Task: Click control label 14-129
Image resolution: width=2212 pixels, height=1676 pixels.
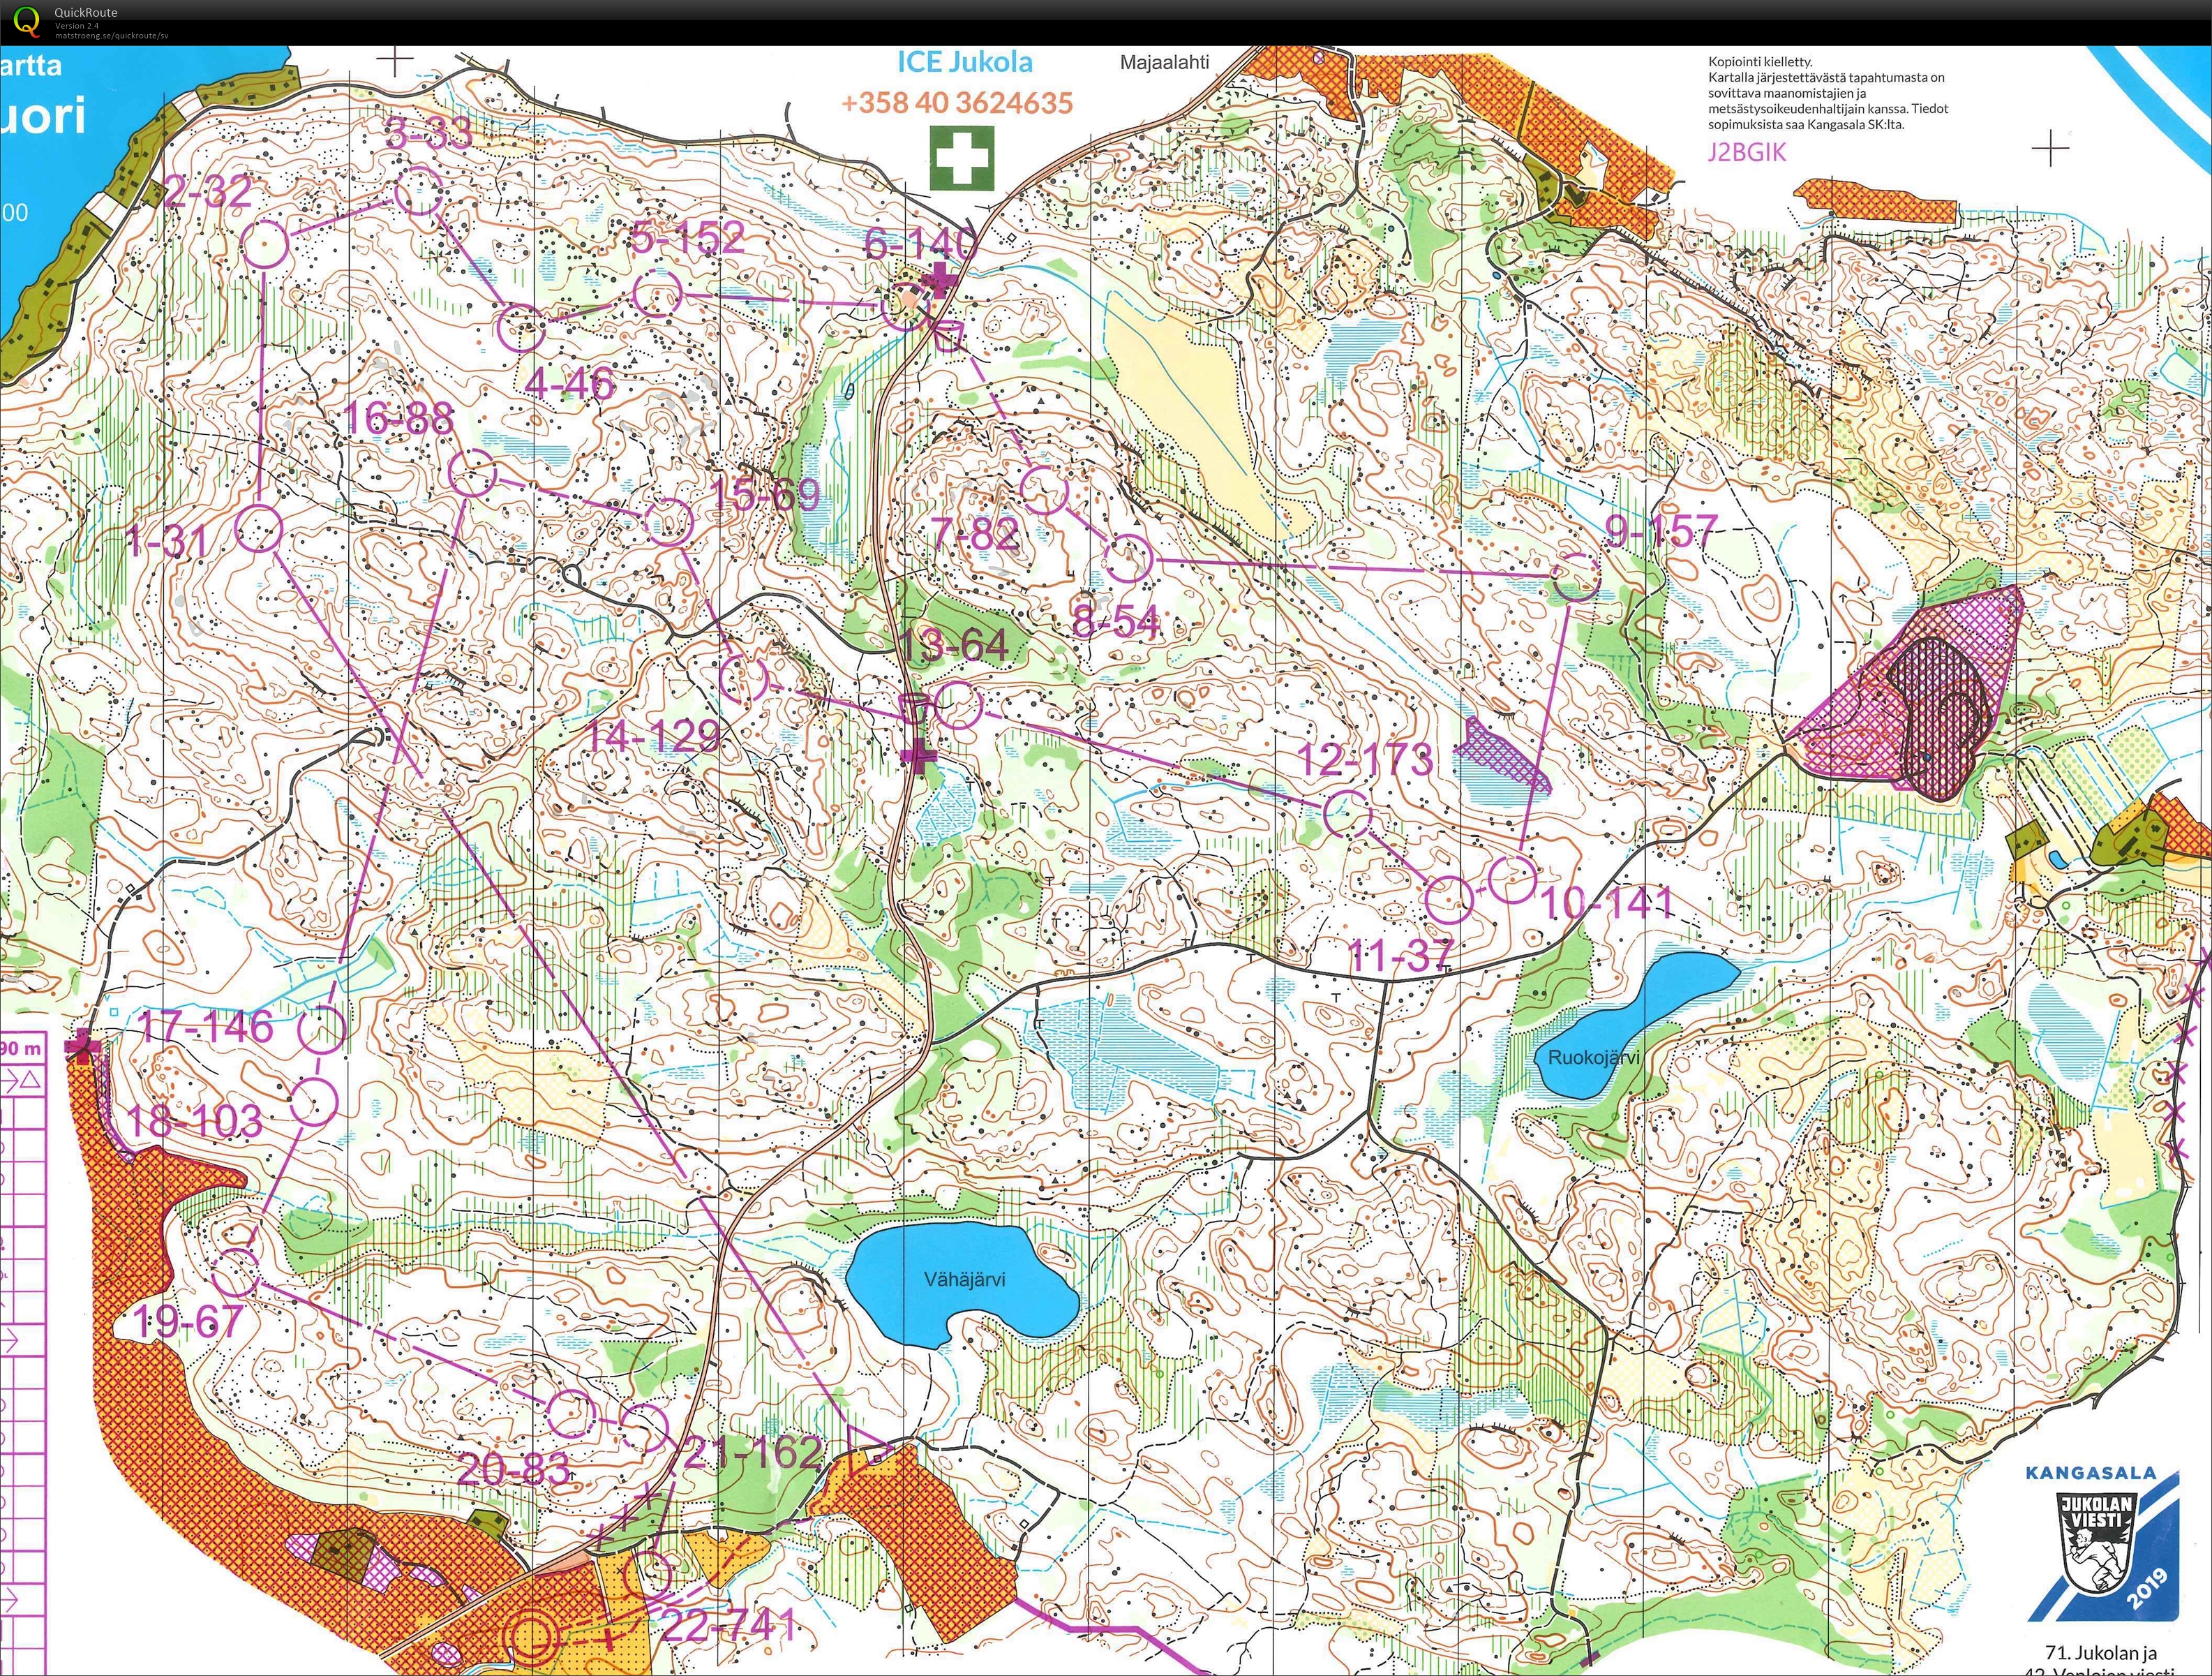Action: point(653,736)
